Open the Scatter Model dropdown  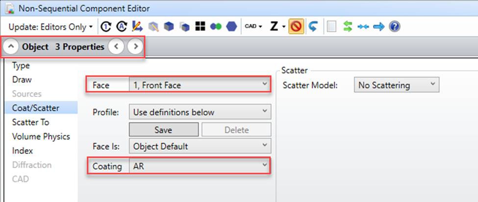(x=396, y=85)
